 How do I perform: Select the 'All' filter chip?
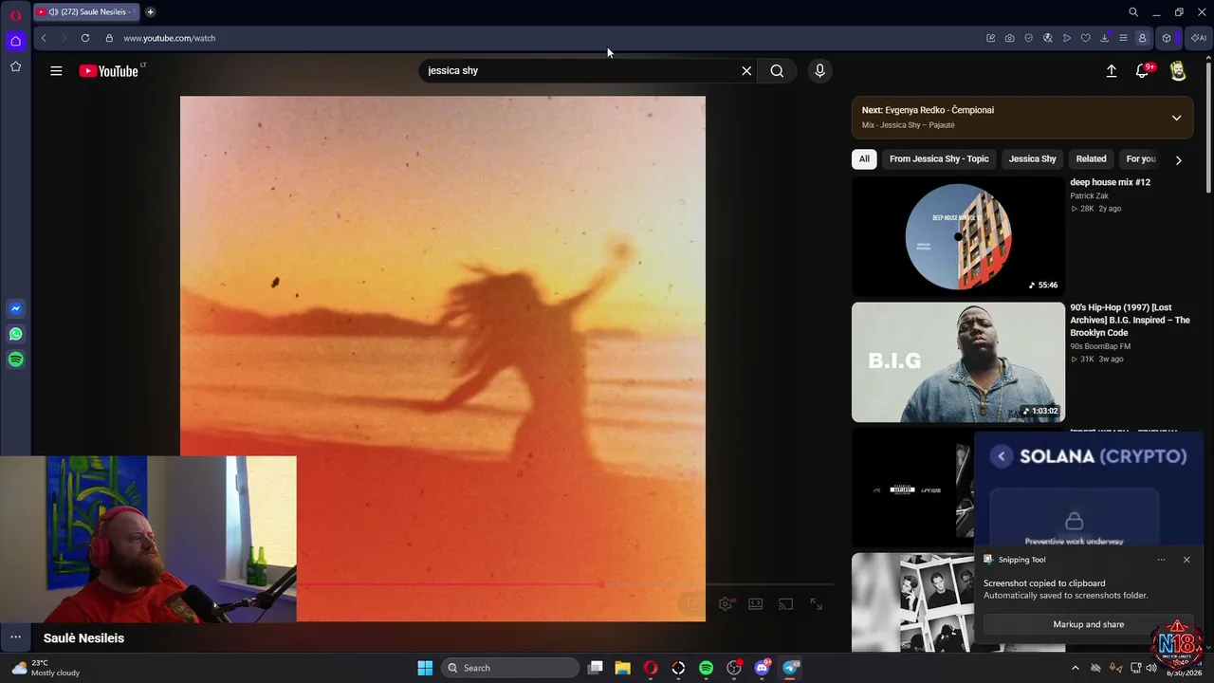[864, 159]
